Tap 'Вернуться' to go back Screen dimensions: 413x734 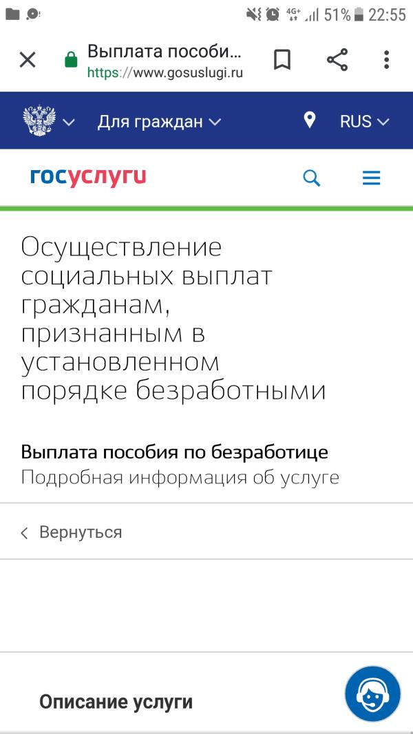tap(81, 532)
